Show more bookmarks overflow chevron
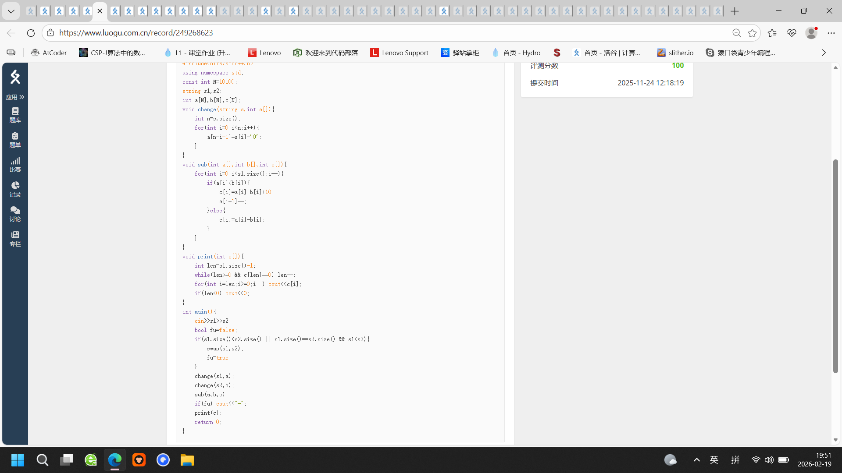 pyautogui.click(x=824, y=53)
